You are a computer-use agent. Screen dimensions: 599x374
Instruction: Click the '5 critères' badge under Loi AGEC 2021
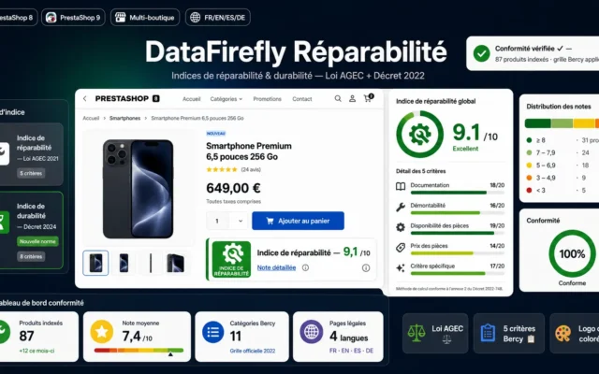click(31, 173)
